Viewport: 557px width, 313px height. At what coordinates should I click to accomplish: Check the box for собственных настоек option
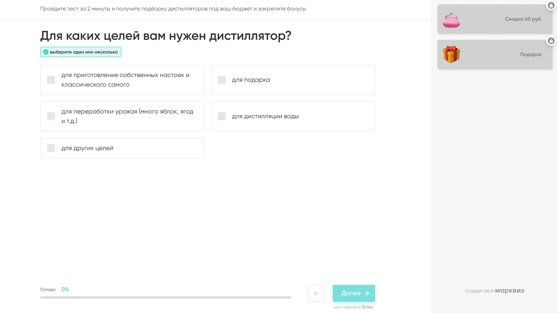coord(51,80)
